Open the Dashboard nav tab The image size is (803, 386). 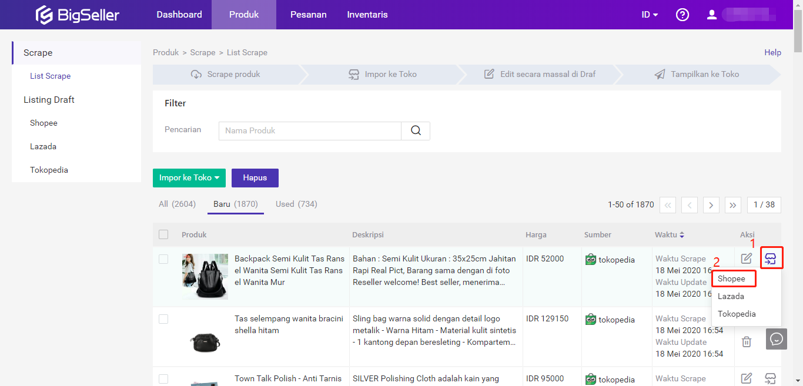[x=179, y=15]
